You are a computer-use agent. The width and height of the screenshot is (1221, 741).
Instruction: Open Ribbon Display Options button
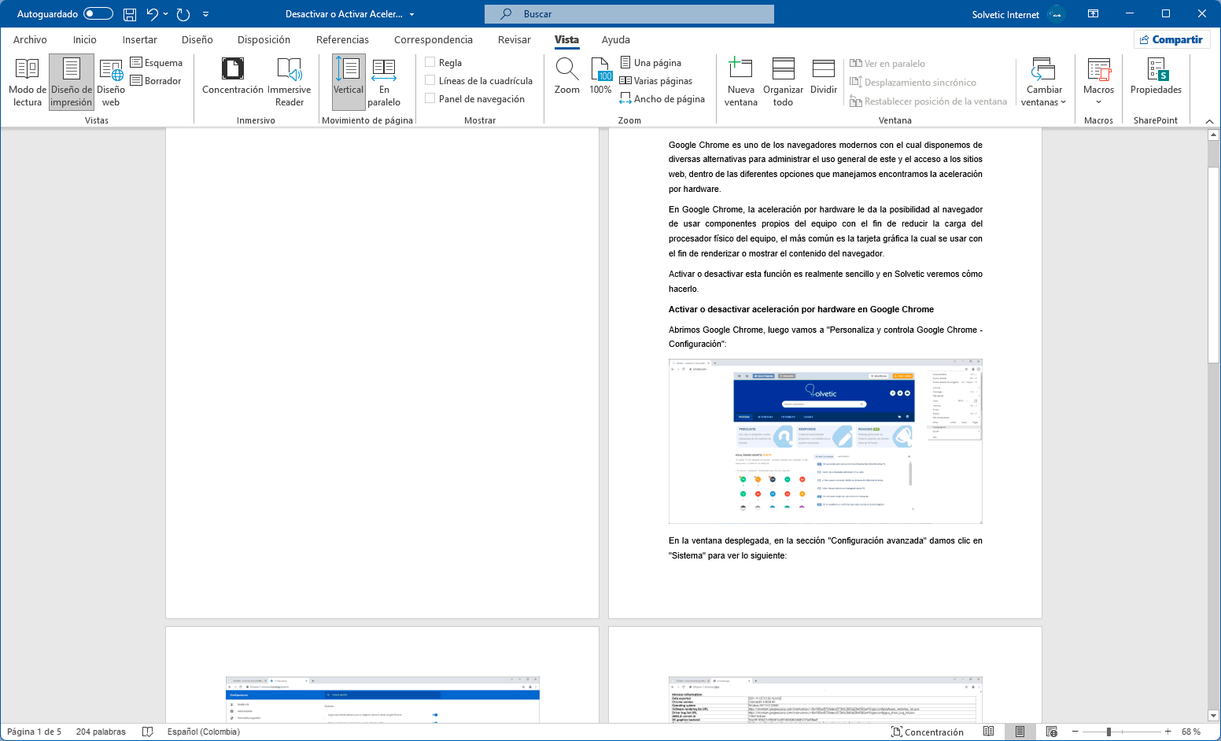tap(1093, 14)
